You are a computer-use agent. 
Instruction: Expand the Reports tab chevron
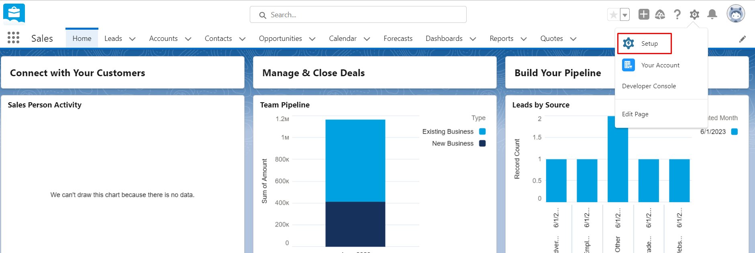(523, 39)
